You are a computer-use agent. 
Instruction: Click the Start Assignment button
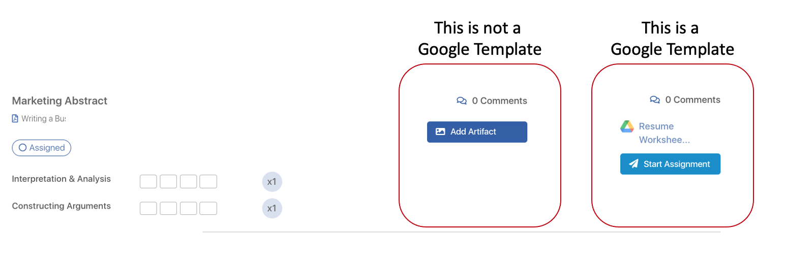coord(670,164)
